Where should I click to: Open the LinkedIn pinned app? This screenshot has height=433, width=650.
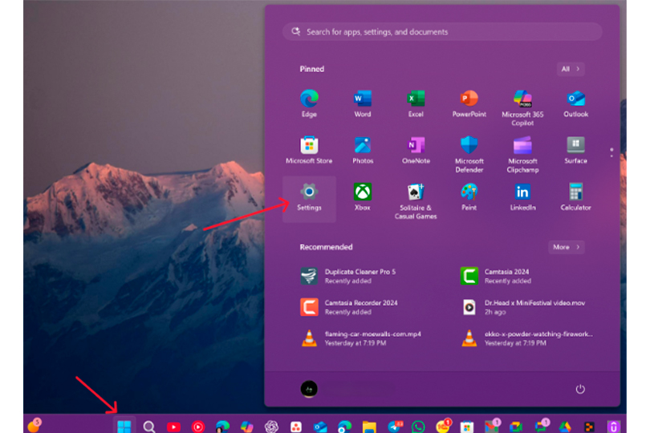tap(522, 196)
